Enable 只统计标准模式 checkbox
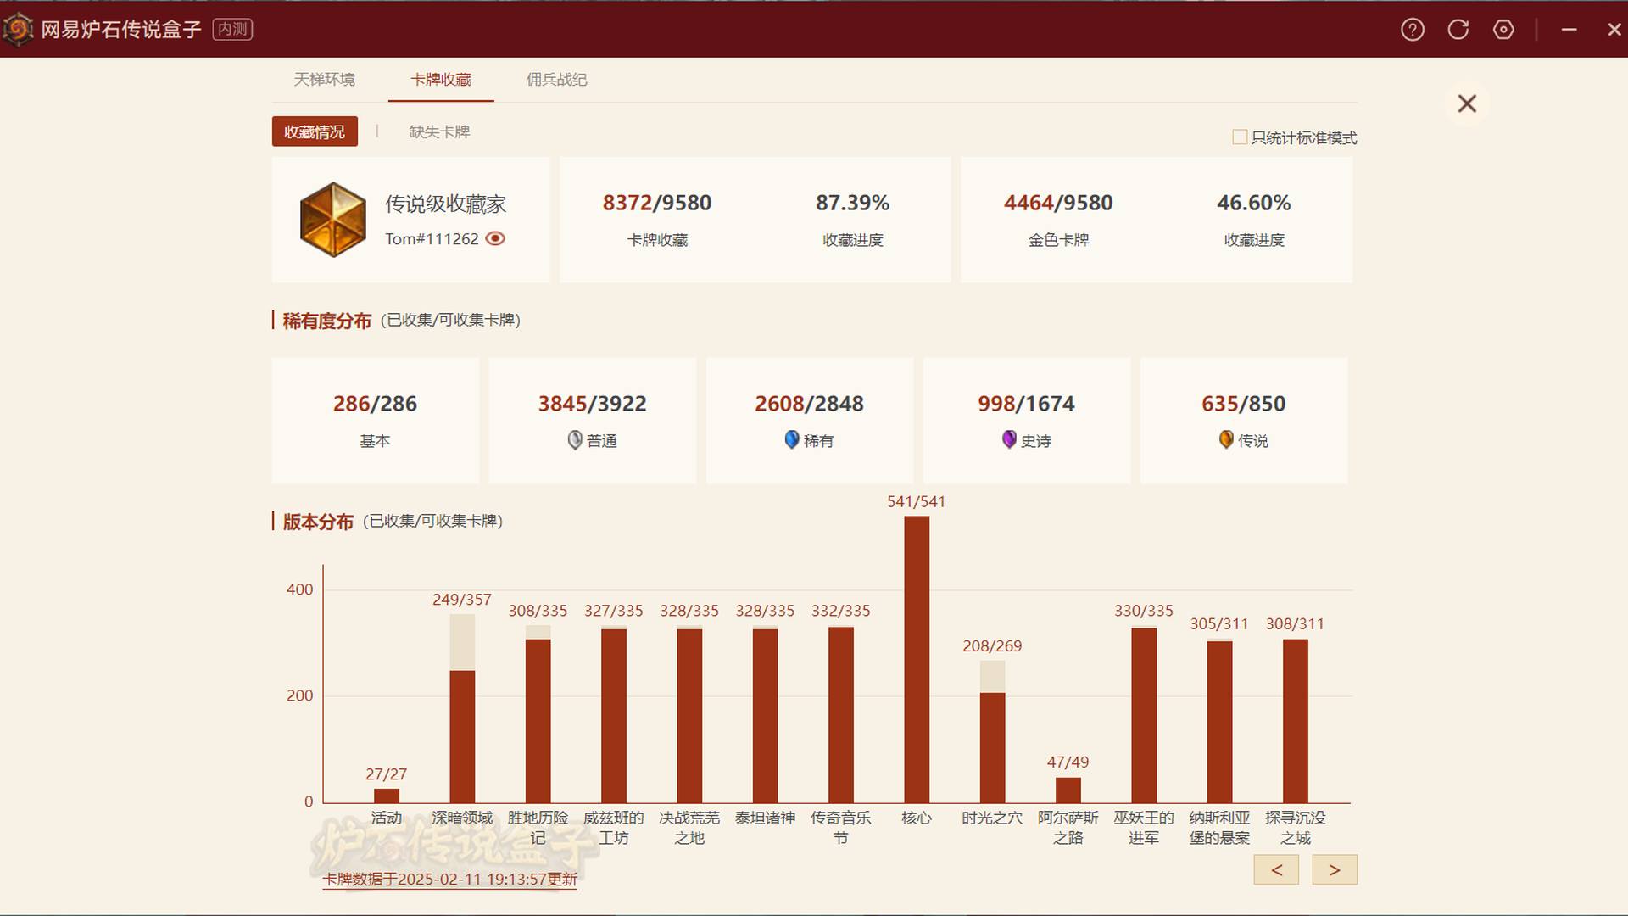 pos(1240,137)
